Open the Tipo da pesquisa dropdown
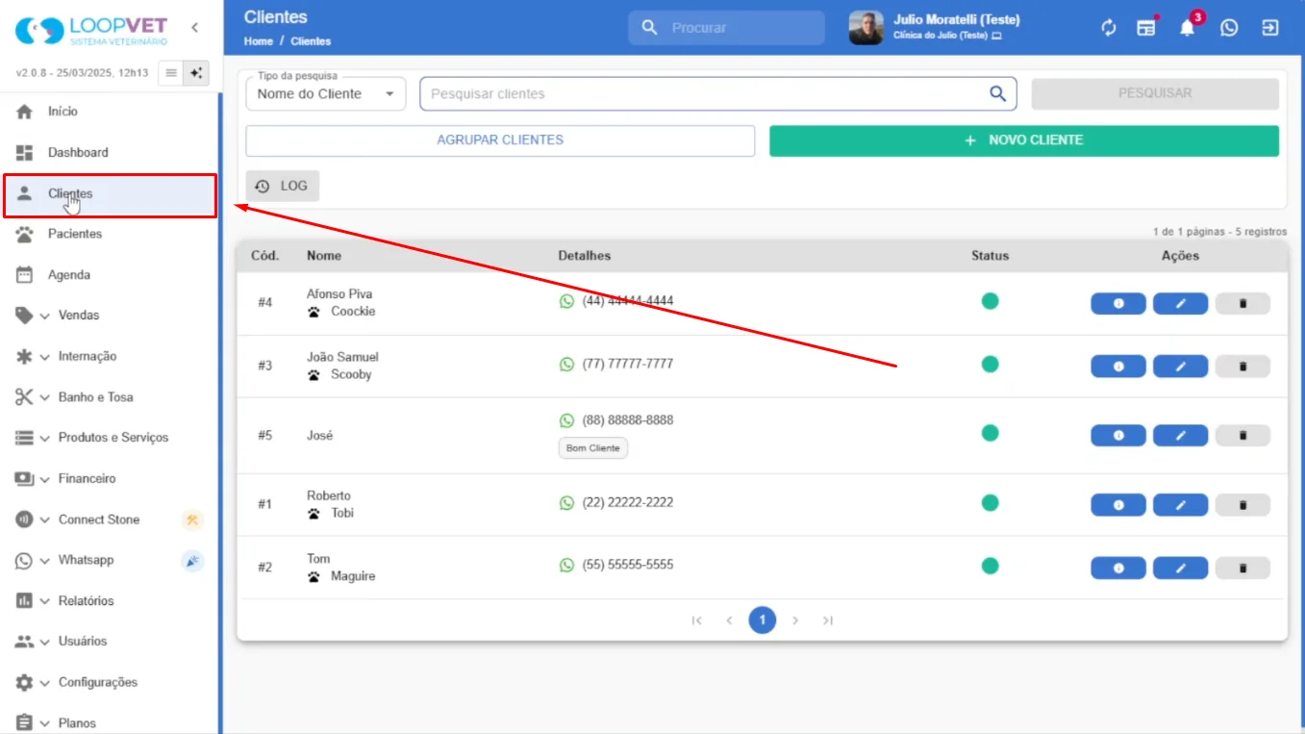 326,93
